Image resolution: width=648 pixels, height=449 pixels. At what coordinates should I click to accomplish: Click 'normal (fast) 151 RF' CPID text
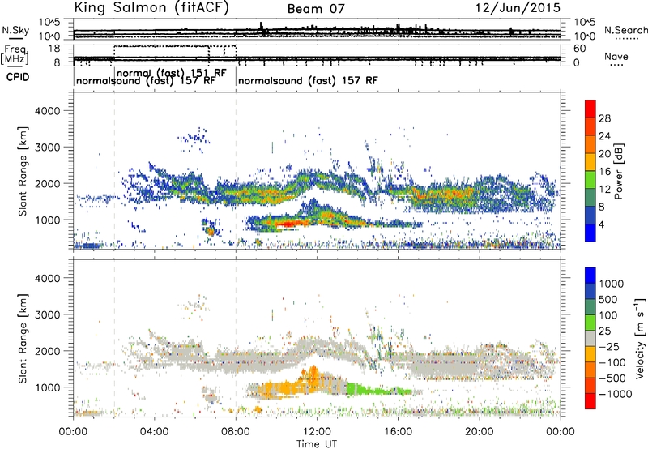172,73
